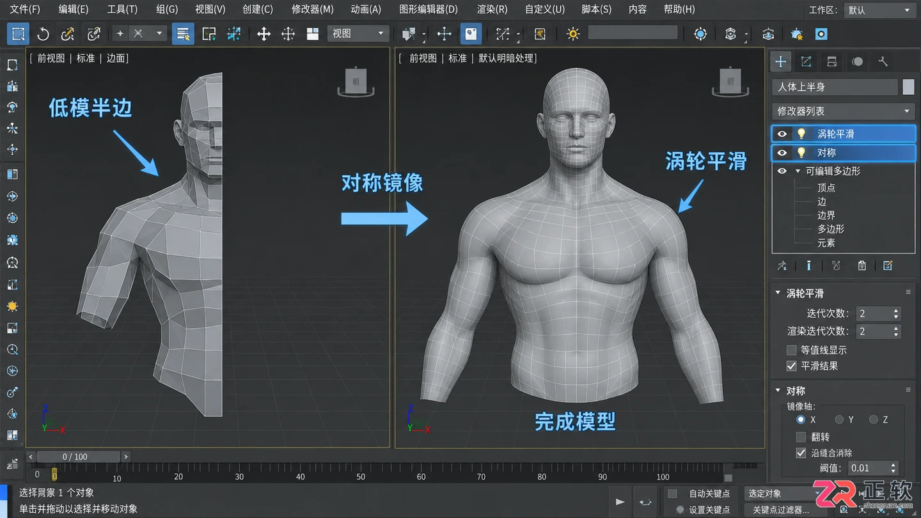Toggle visibility eye of 对称 modifier
The image size is (921, 518).
[x=782, y=153]
